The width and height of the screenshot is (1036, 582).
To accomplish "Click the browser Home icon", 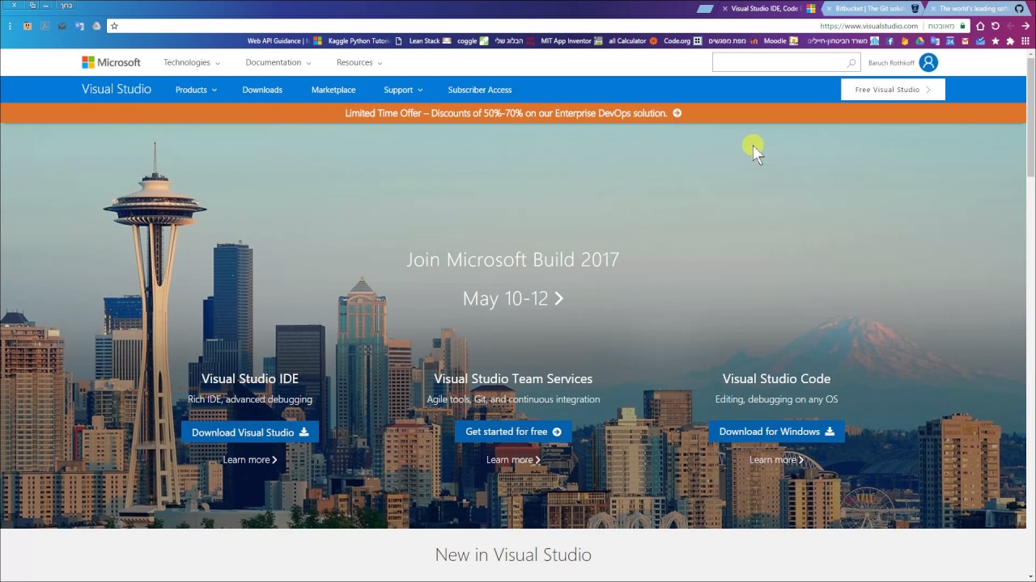I will (980, 26).
